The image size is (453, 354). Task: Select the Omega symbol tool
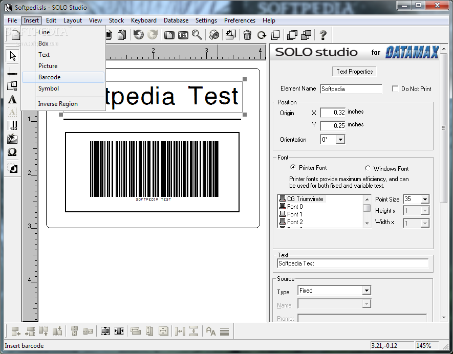12,152
